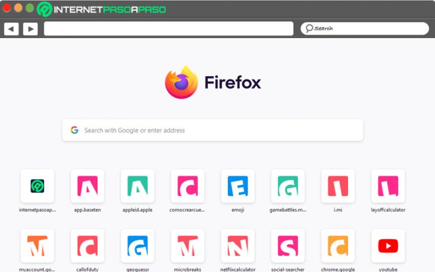Open the appleid.apple shortcut tile
Viewport: 435px width, 272px height.
(x=138, y=186)
